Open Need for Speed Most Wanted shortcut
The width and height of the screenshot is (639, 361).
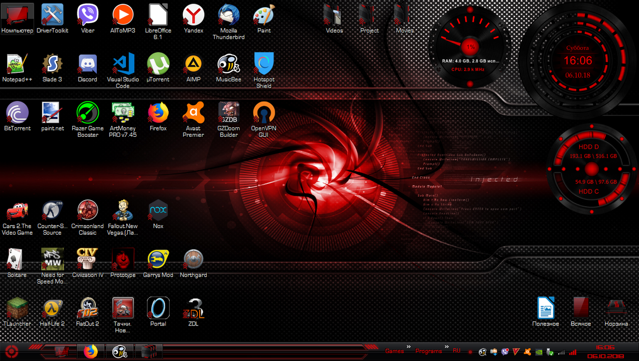click(x=52, y=267)
